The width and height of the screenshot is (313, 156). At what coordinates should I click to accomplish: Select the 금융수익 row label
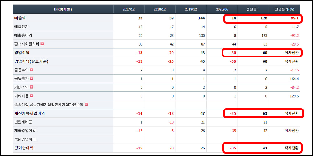(x=21, y=70)
